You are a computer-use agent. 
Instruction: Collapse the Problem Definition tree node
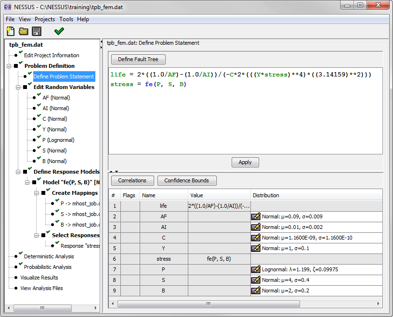coord(9,66)
